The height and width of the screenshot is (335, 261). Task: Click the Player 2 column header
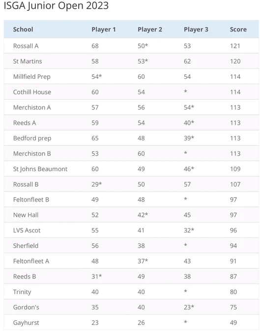150,29
